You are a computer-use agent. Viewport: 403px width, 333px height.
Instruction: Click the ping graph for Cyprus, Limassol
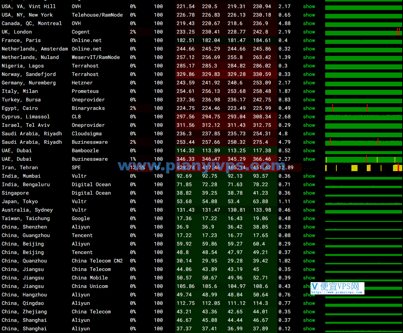point(364,117)
